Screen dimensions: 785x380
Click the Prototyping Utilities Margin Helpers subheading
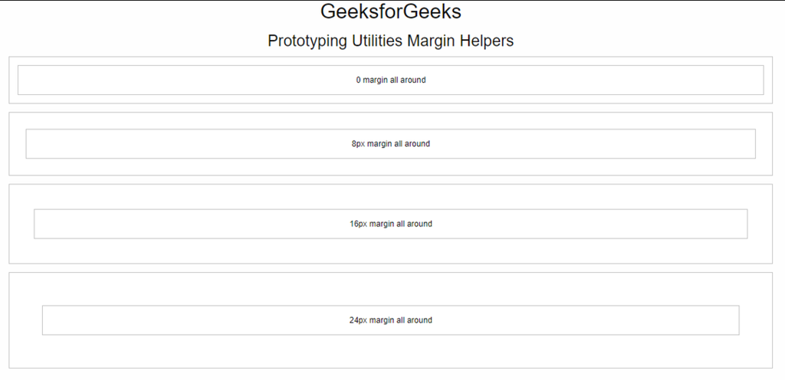point(390,41)
